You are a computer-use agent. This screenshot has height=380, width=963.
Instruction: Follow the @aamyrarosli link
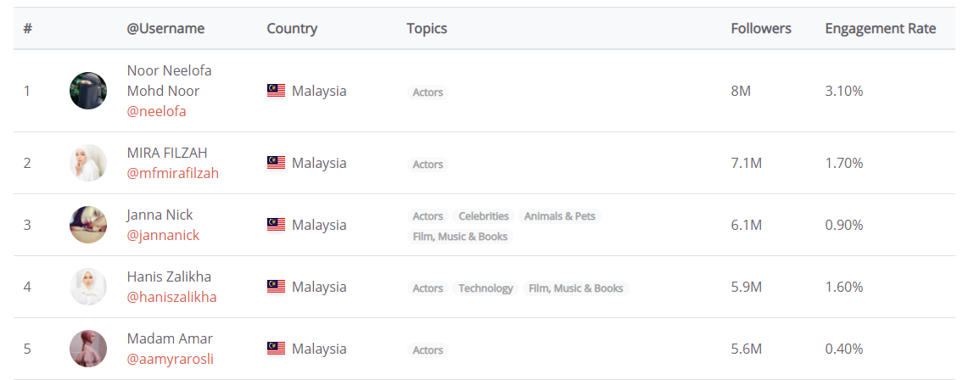pyautogui.click(x=170, y=359)
